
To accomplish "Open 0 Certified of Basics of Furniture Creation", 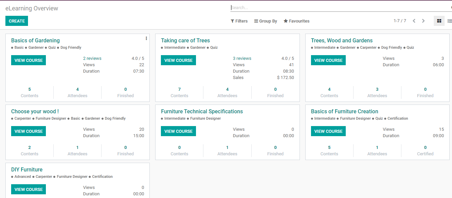I will tap(425, 151).
